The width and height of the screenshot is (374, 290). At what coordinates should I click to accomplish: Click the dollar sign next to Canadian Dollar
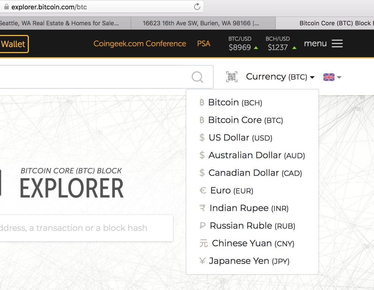point(202,173)
